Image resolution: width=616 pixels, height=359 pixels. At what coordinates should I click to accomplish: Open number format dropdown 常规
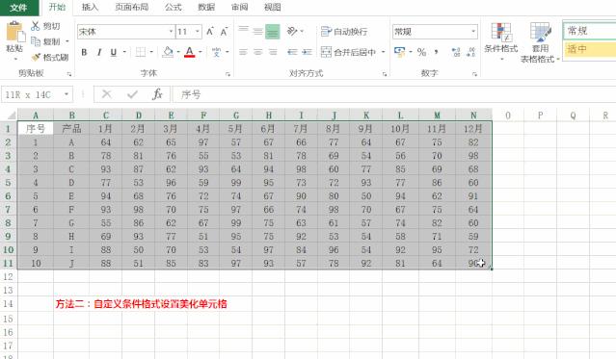click(473, 32)
